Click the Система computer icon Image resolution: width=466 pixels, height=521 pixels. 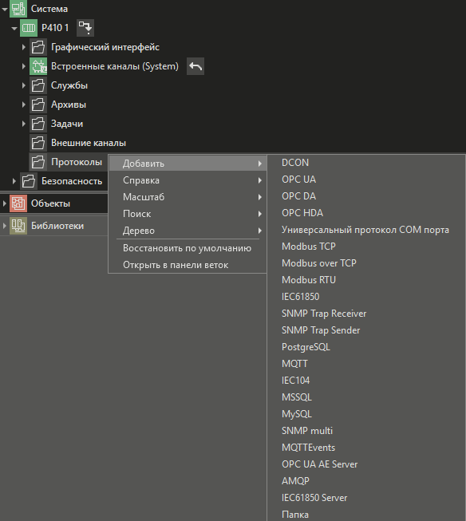18,9
